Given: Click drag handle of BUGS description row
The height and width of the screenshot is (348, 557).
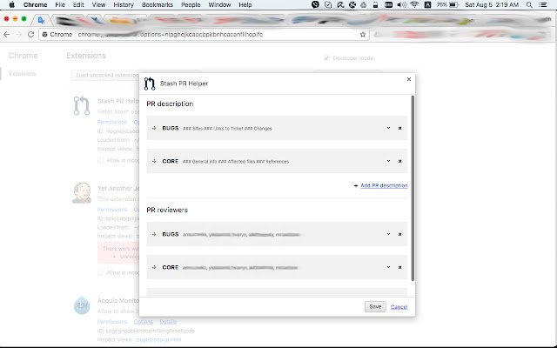Looking at the screenshot, I should 154,128.
